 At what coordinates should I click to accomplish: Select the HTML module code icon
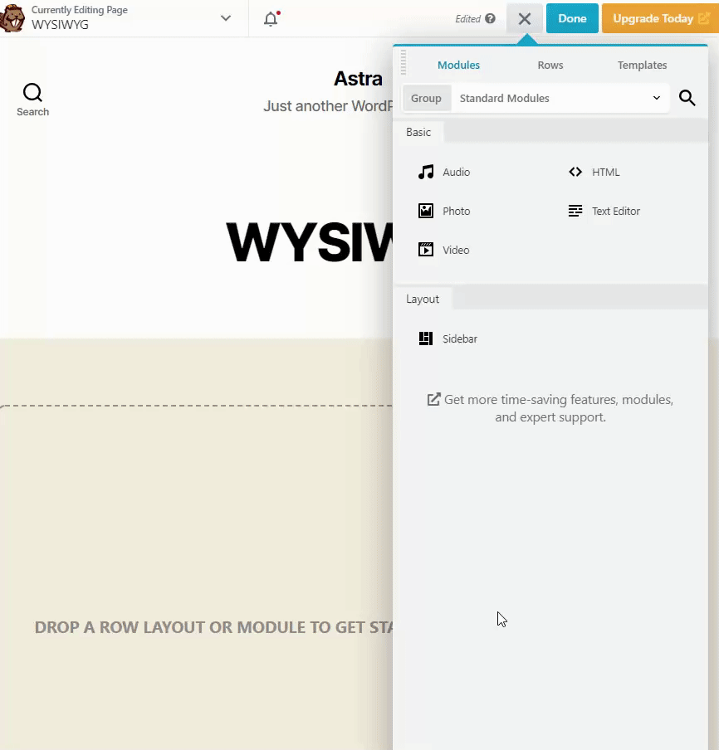tap(575, 172)
